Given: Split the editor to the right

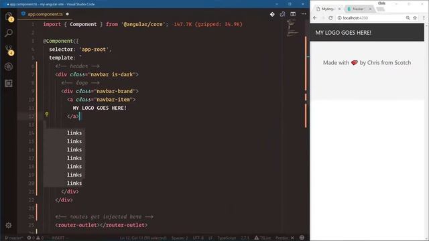Looking at the screenshot, I should point(293,14).
